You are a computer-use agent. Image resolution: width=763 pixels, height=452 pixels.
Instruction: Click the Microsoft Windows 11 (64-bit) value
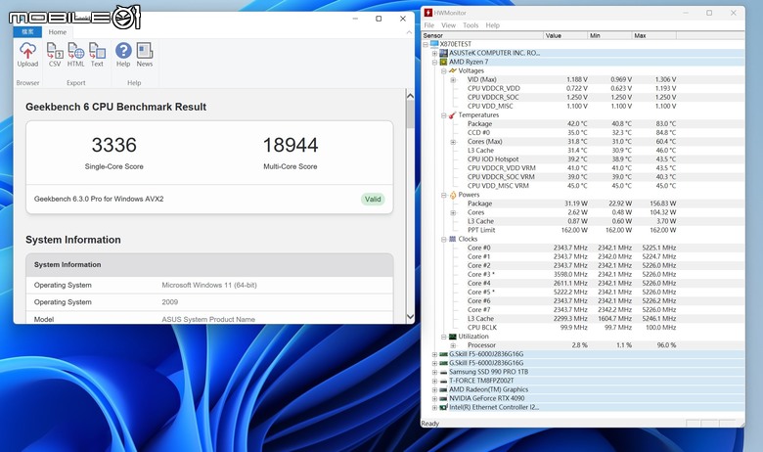(209, 285)
